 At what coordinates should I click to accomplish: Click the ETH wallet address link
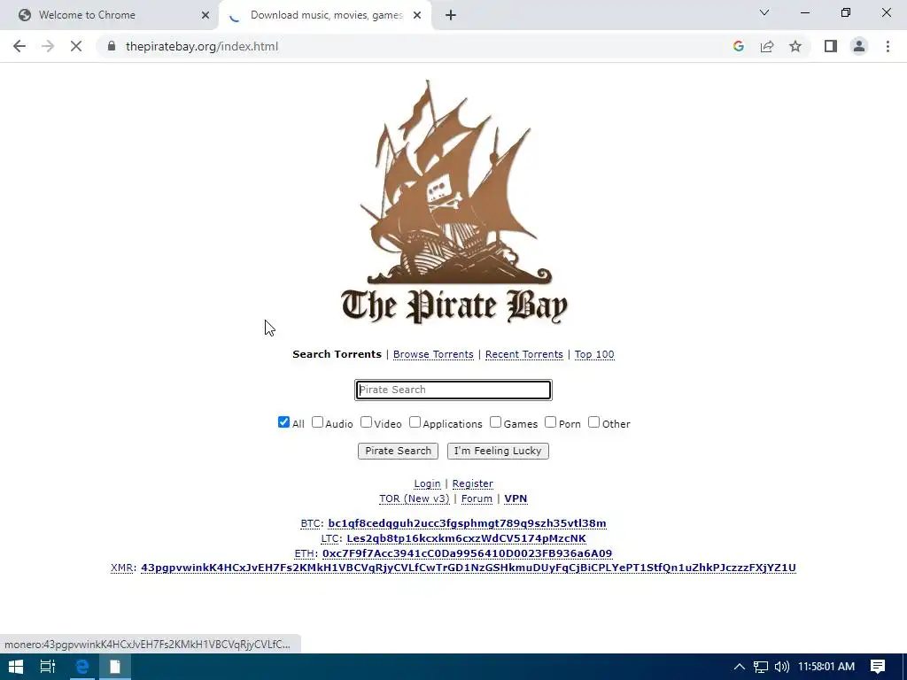[x=468, y=553]
